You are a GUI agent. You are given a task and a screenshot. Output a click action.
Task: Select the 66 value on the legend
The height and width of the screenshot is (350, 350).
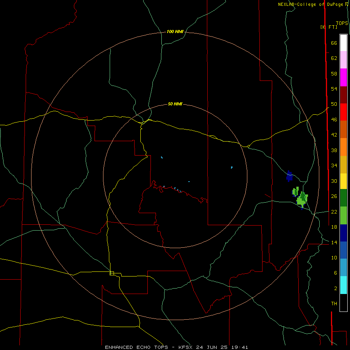334,43
